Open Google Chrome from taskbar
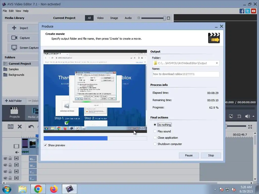Viewport: 259px width, 194px height. pyautogui.click(x=38, y=189)
